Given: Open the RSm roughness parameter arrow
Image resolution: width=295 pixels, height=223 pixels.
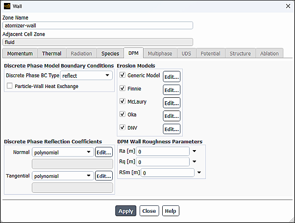Looking at the screenshot, I should tap(199, 172).
